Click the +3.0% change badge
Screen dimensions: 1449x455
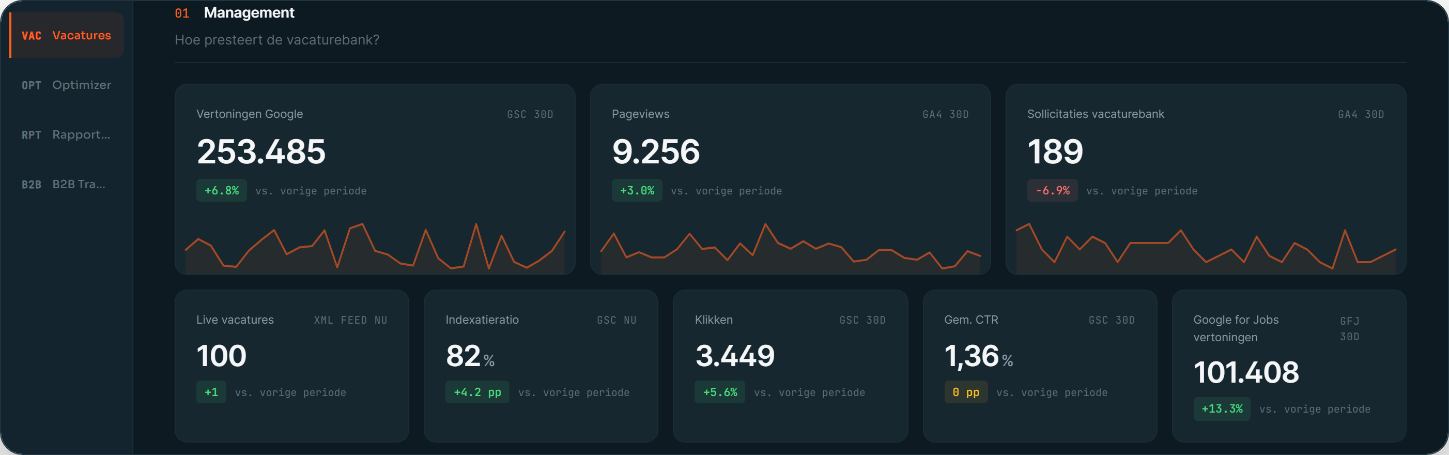click(x=637, y=190)
